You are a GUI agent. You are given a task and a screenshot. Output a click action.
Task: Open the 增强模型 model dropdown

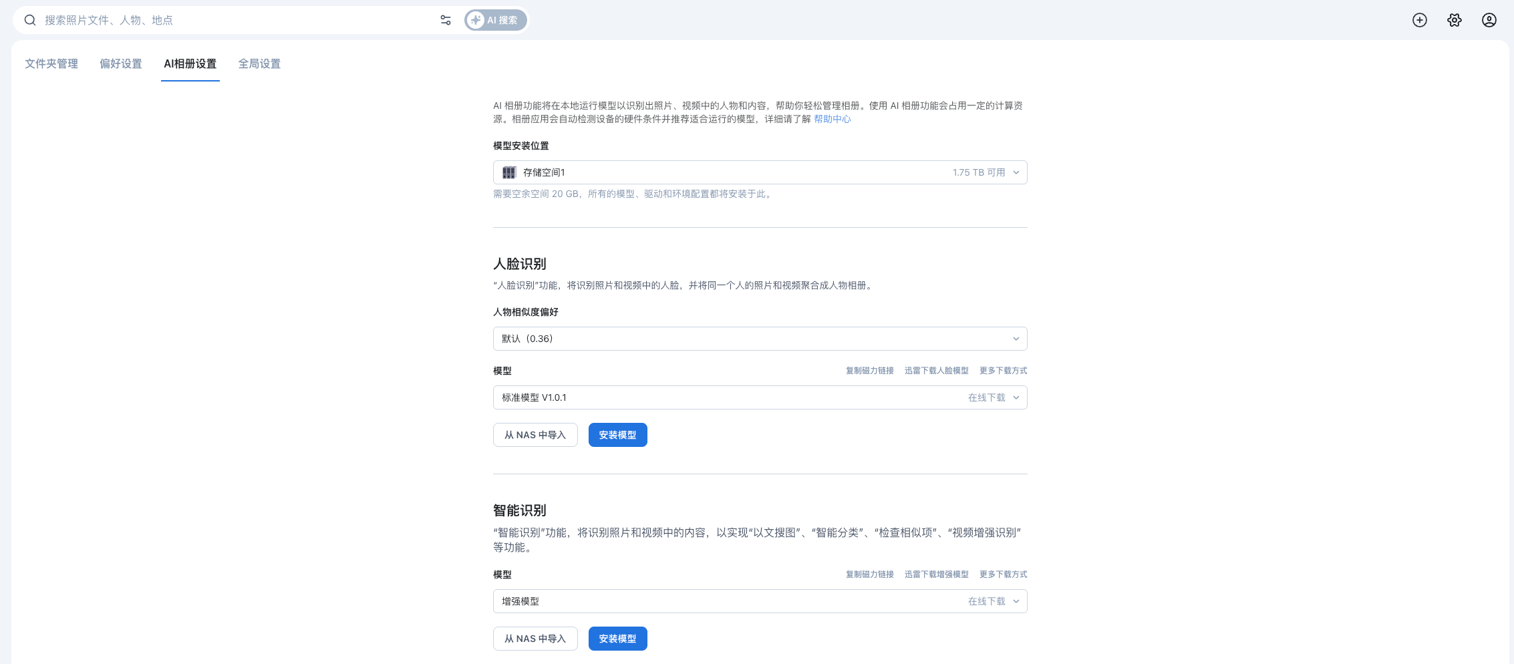coord(760,601)
